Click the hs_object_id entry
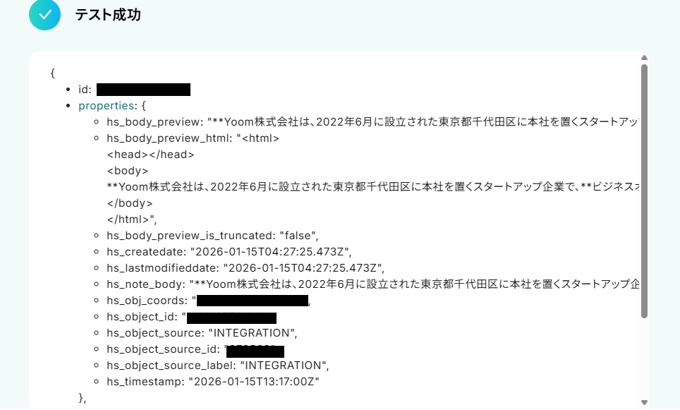Viewport: 680px width, 410px height. [x=191, y=317]
